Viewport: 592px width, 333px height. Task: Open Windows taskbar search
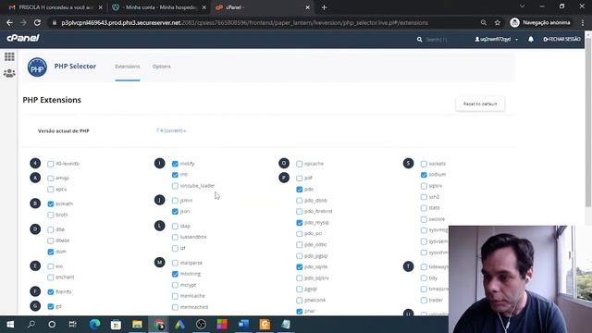pyautogui.click(x=31, y=325)
